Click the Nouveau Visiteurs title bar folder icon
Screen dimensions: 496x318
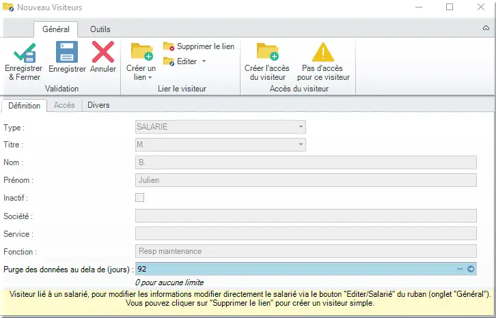pyautogui.click(x=8, y=7)
